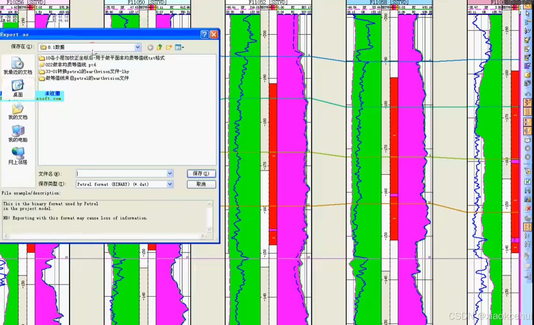Select folder 33-01转换petrel的earthvison文件-lhy
This screenshot has height=325, width=534.
[84, 72]
